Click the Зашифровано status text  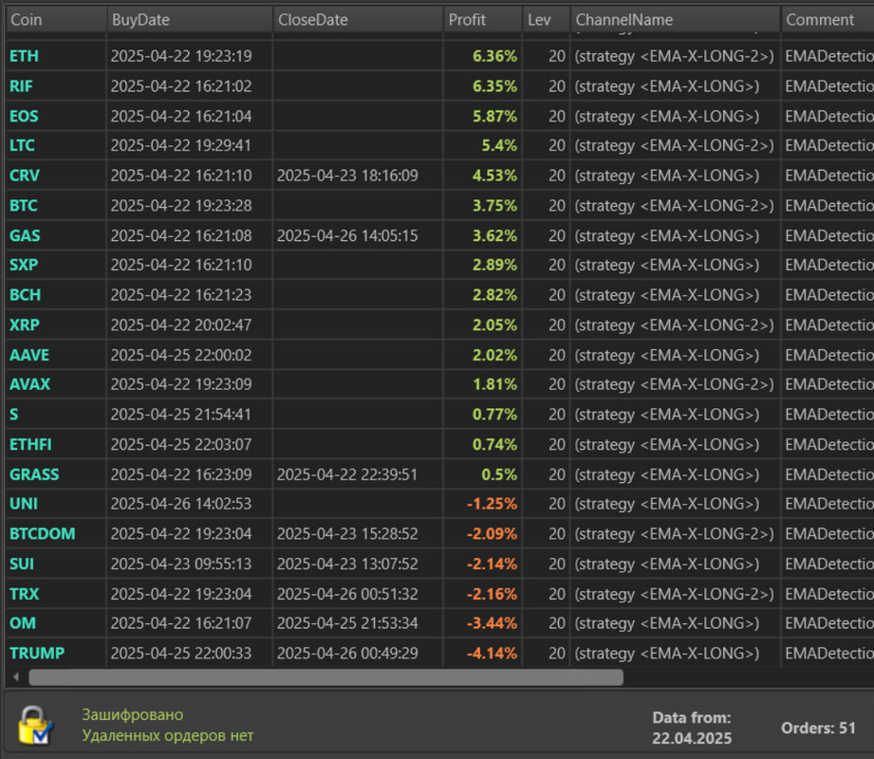[133, 715]
